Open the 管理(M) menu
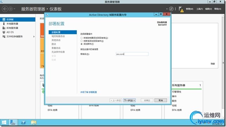226x127 pixels. pyautogui.click(x=190, y=9)
